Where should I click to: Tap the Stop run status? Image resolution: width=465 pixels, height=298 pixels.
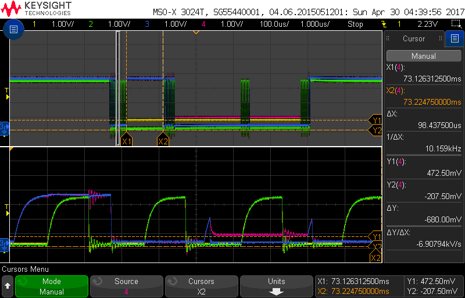pyautogui.click(x=355, y=24)
